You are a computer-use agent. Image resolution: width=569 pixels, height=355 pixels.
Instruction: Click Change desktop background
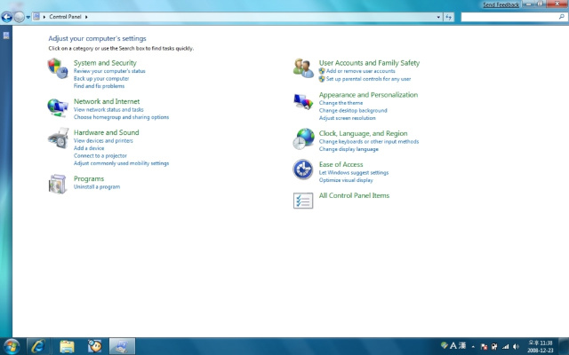tap(353, 110)
